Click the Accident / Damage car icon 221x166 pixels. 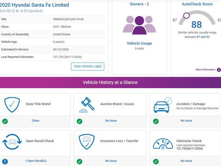coord(163,105)
